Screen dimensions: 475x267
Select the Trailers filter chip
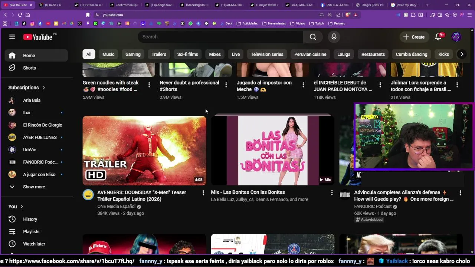pyautogui.click(x=159, y=54)
